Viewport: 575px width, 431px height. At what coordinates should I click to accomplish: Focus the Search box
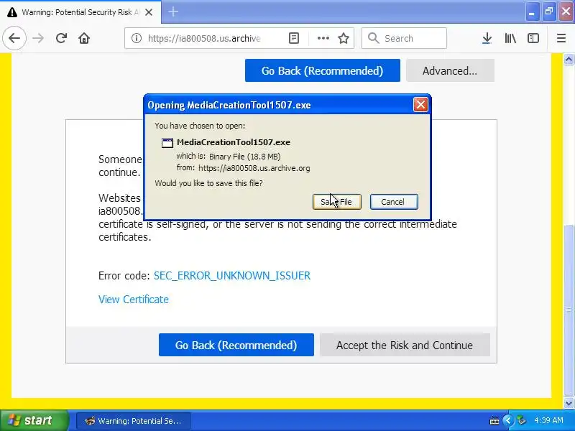404,38
